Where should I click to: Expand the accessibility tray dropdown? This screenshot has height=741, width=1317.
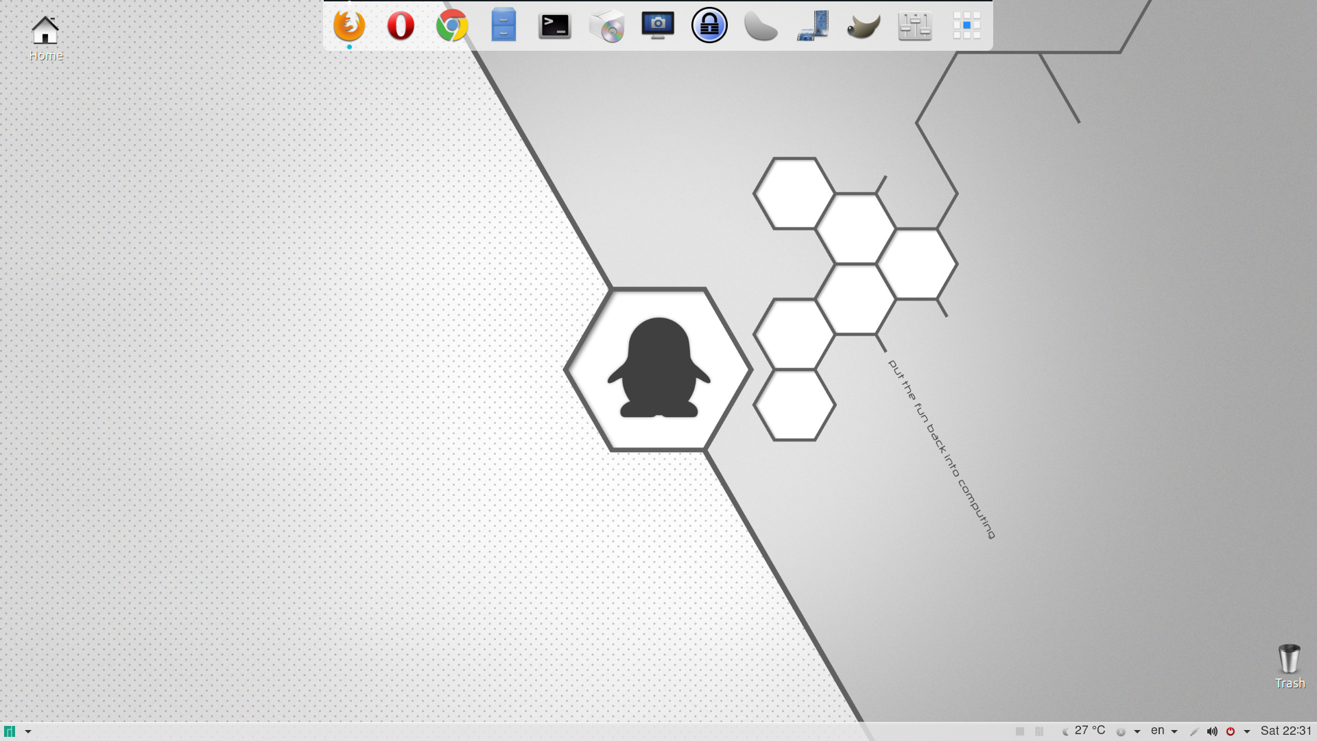tap(1137, 731)
